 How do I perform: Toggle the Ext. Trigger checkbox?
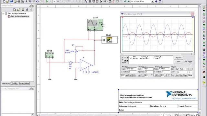(191, 64)
